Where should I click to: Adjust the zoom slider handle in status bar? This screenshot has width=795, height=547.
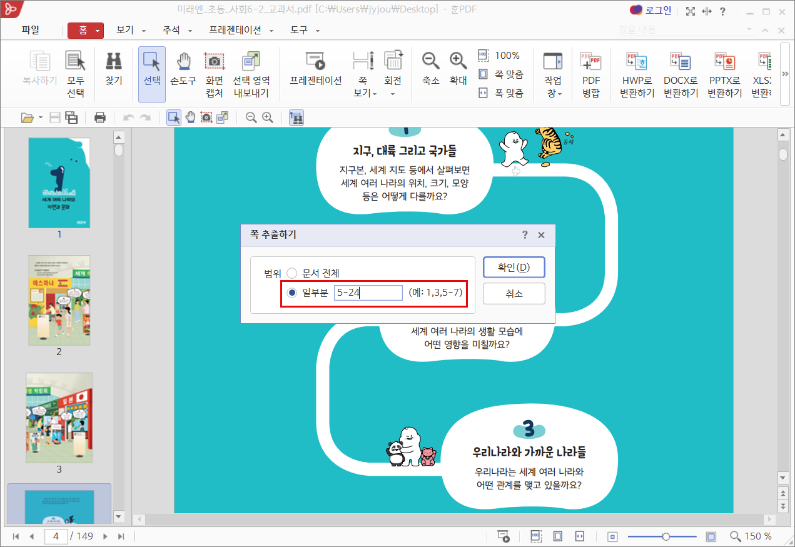666,536
